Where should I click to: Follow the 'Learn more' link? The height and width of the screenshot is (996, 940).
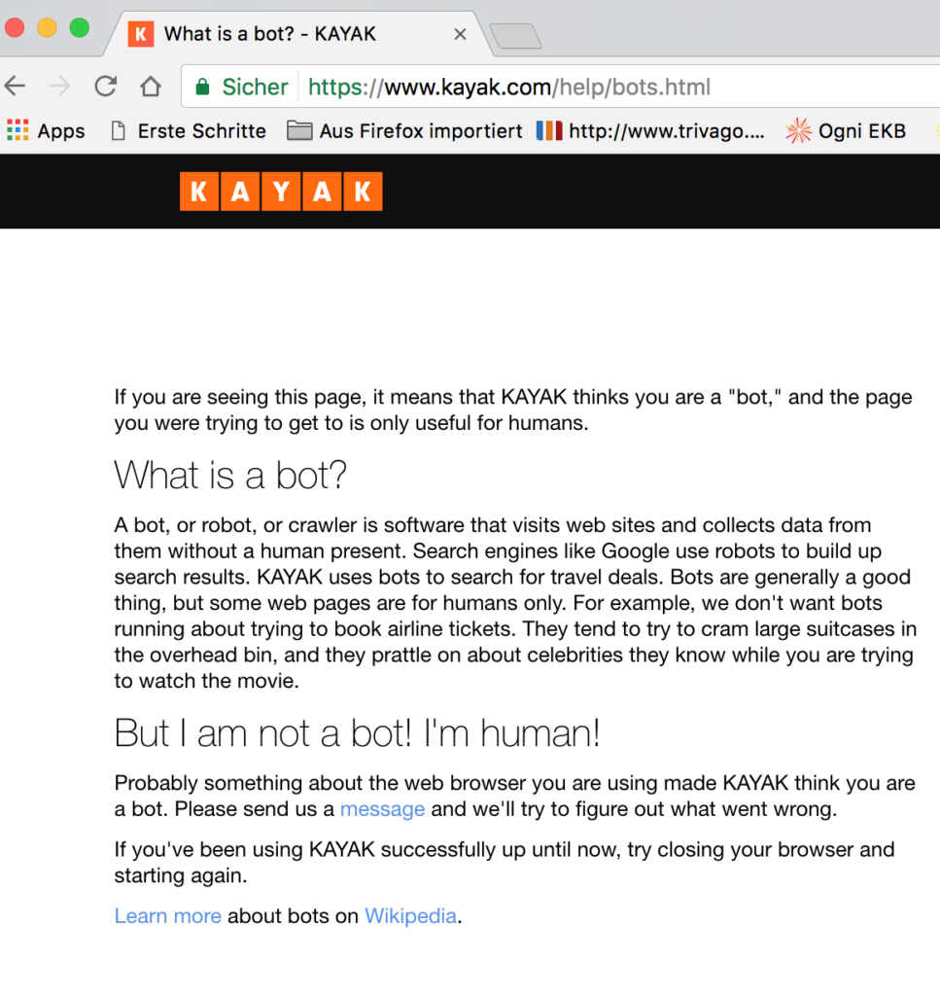(x=167, y=916)
